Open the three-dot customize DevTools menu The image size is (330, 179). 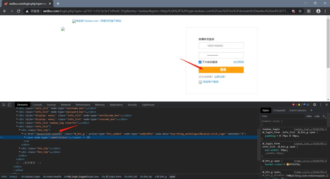(x=321, y=105)
